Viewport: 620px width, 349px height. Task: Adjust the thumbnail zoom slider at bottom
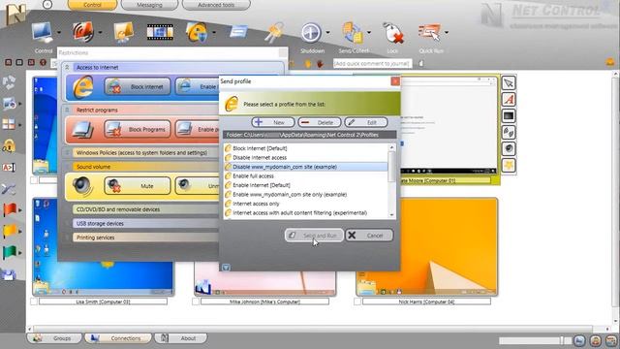(562, 340)
